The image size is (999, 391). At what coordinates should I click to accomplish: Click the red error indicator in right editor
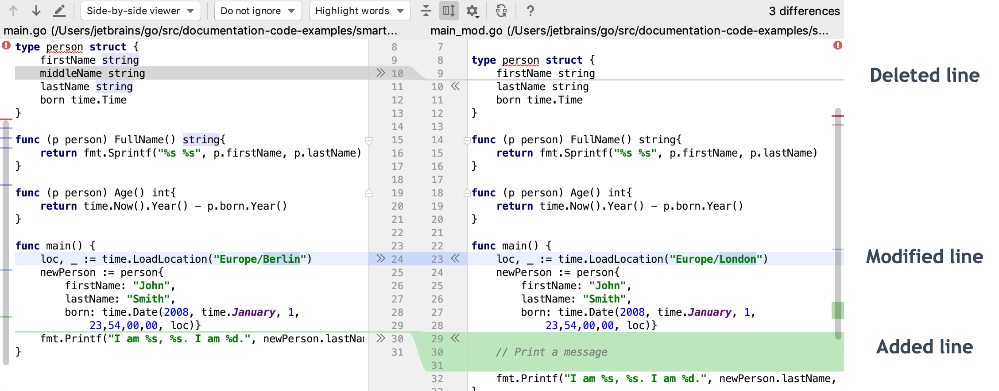click(837, 46)
